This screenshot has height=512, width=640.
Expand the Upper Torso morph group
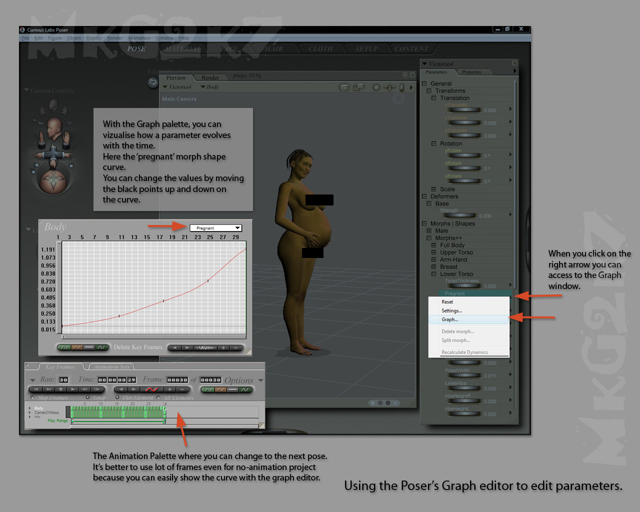tap(434, 252)
